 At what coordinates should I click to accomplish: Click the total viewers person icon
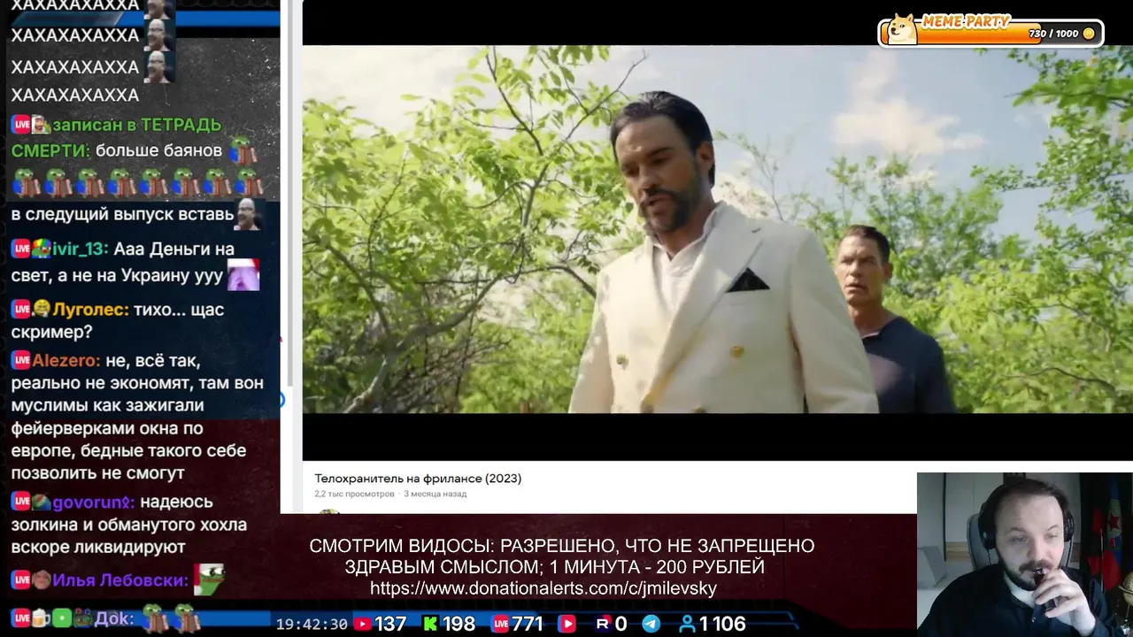click(x=687, y=624)
